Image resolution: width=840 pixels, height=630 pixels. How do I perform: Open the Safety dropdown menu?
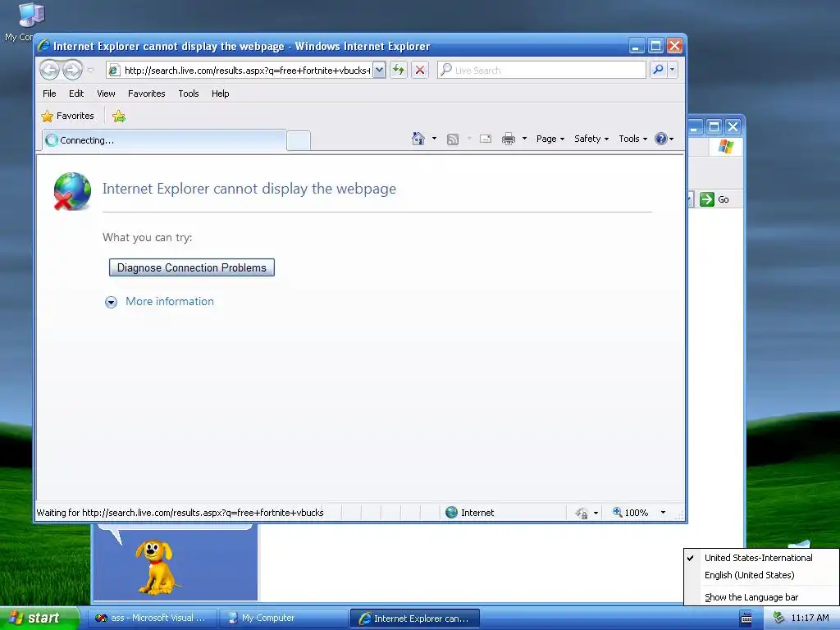[591, 139]
